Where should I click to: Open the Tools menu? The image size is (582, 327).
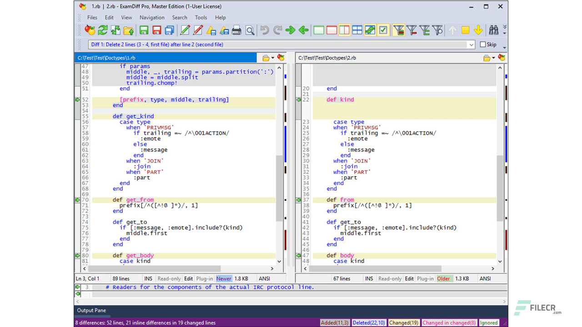click(201, 17)
